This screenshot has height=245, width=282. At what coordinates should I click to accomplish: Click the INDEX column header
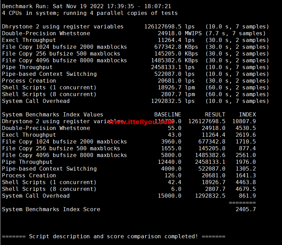pyautogui.click(x=247, y=114)
